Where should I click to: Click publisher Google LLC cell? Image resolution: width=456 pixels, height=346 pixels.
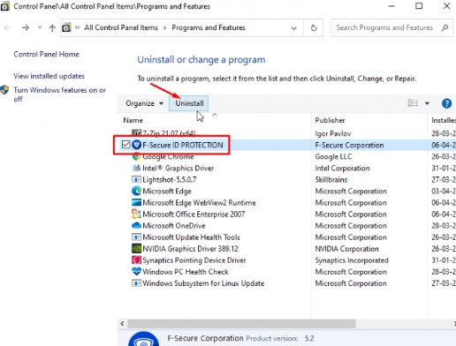[333, 157]
